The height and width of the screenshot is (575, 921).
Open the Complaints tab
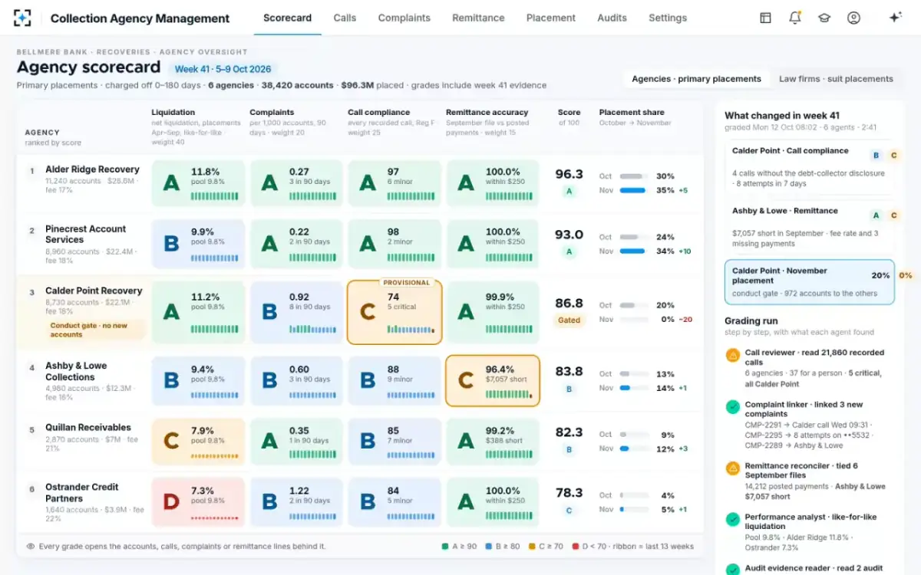(x=404, y=18)
